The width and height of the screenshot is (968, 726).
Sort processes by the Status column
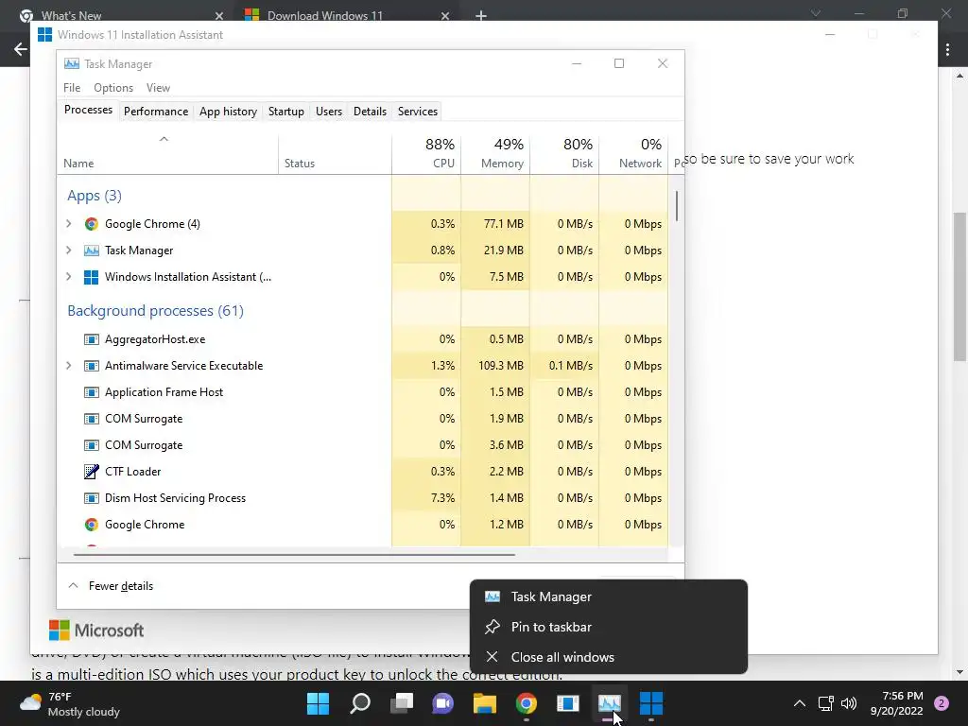point(335,154)
